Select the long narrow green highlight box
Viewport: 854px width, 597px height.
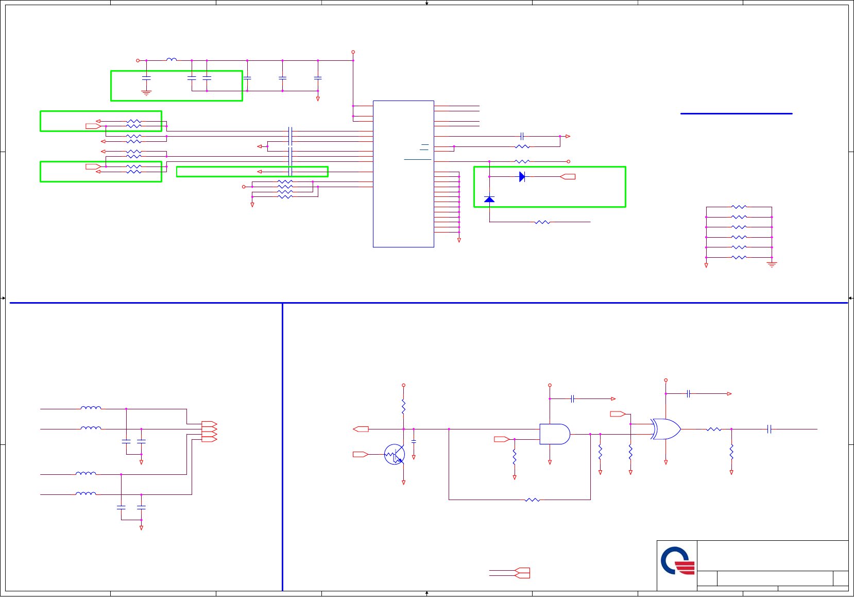point(252,172)
